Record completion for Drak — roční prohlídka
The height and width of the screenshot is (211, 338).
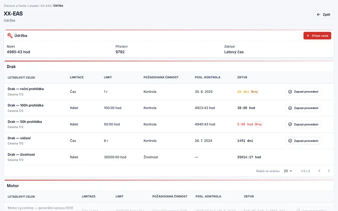pos(303,91)
